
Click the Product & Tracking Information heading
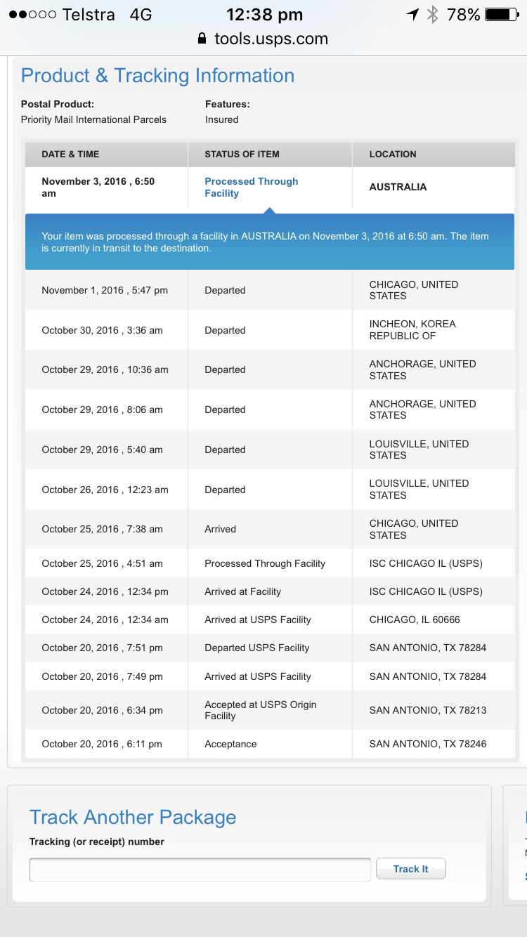157,76
